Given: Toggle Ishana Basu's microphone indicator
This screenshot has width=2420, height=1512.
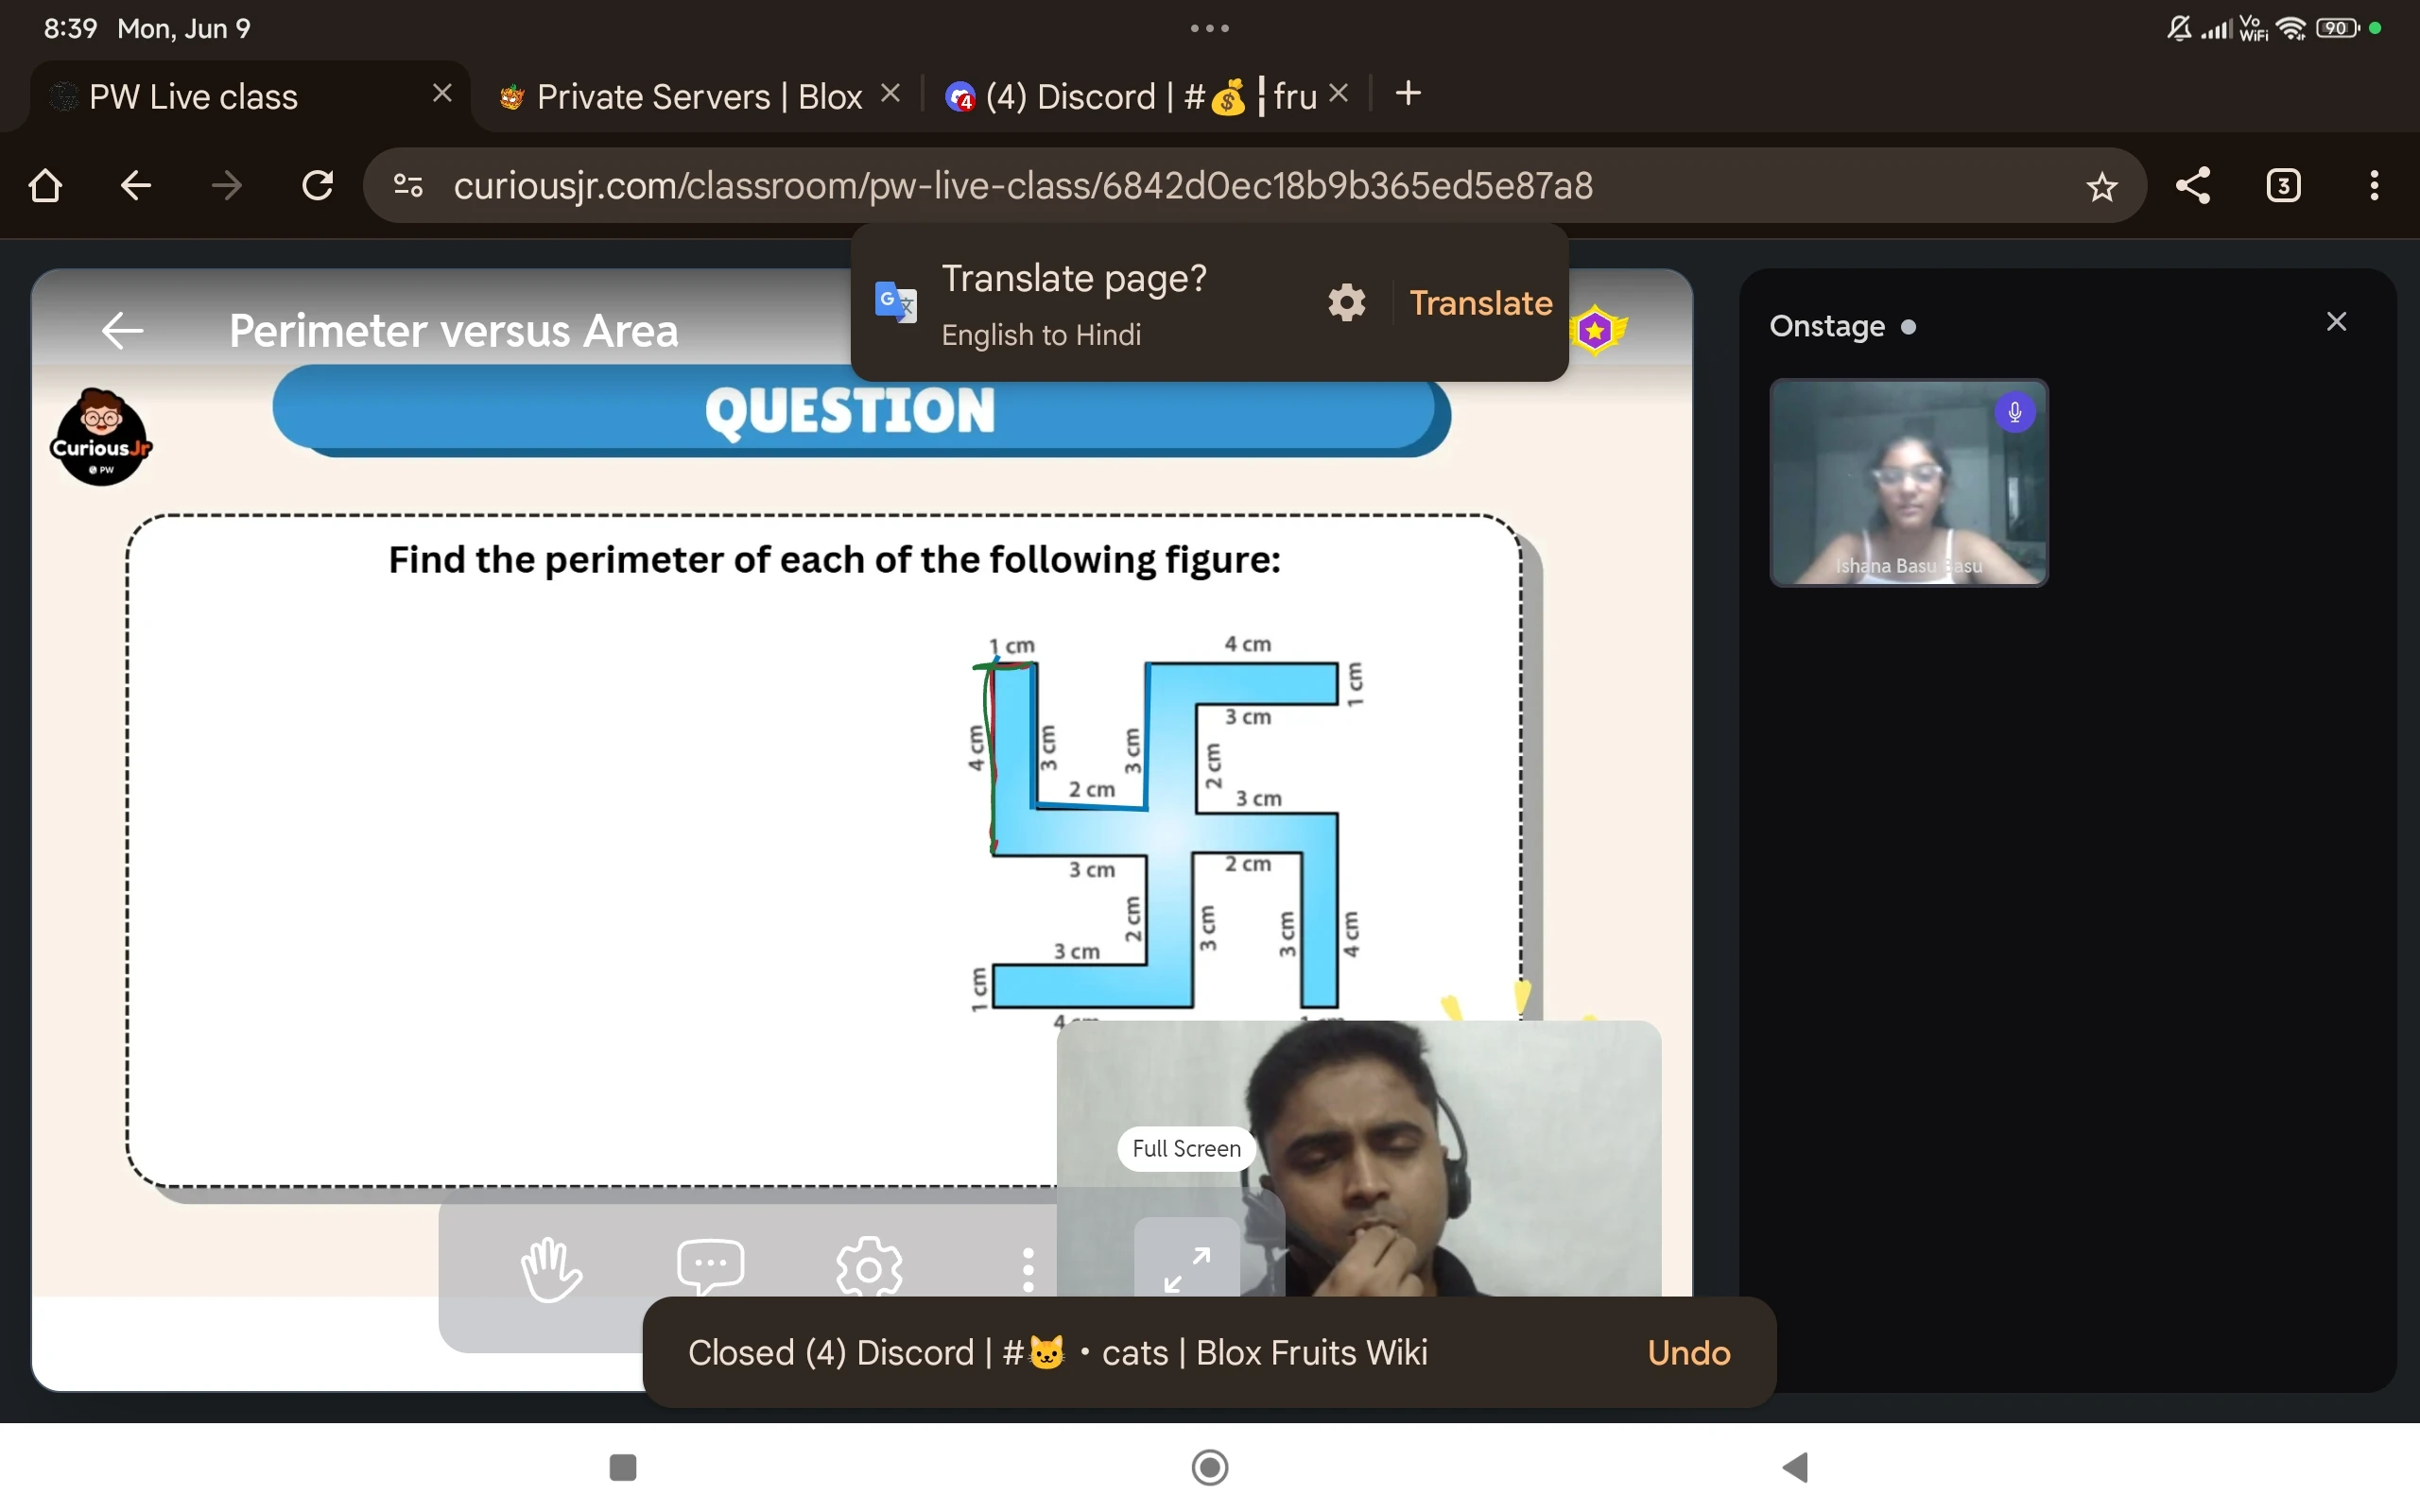Looking at the screenshot, I should tap(2014, 412).
